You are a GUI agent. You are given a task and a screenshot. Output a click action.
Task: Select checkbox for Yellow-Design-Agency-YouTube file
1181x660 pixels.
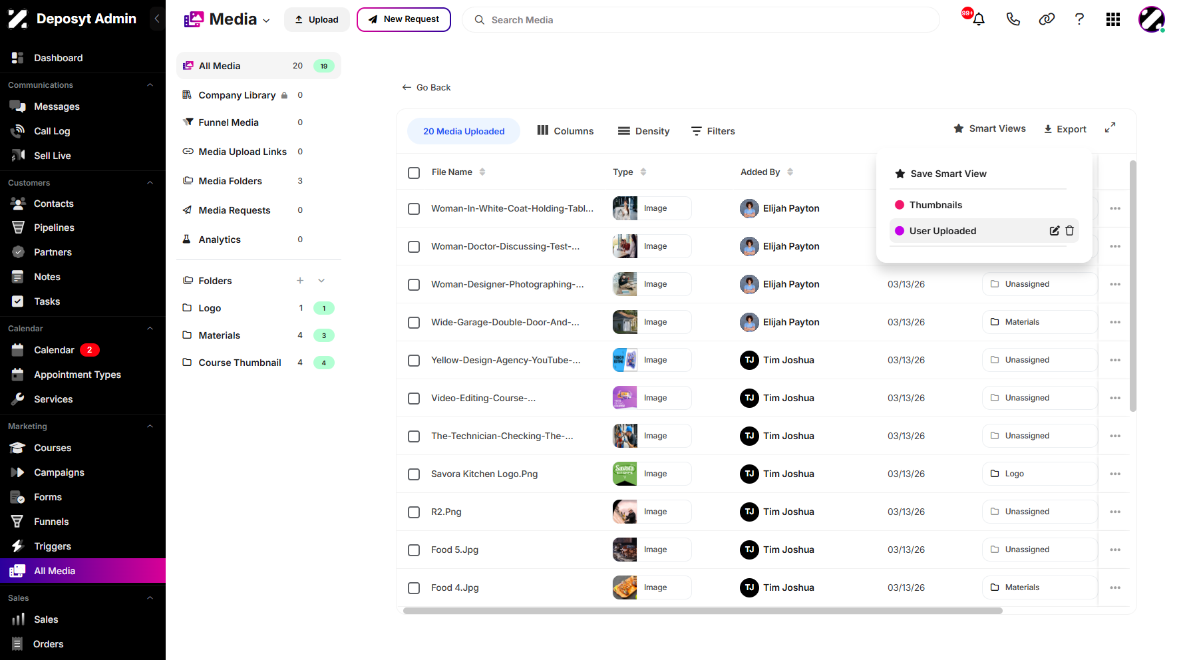click(414, 361)
